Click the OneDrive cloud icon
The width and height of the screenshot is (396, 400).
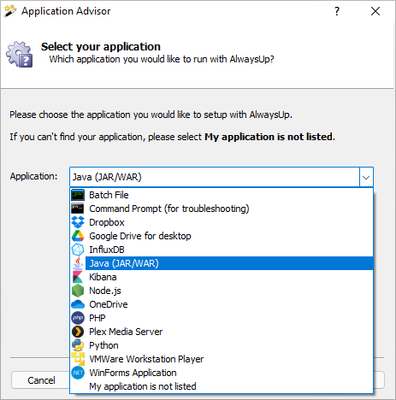click(x=78, y=304)
